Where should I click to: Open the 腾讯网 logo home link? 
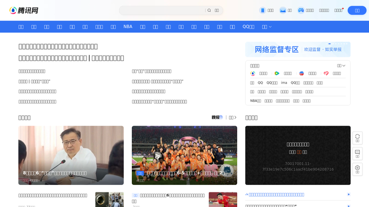(24, 10)
